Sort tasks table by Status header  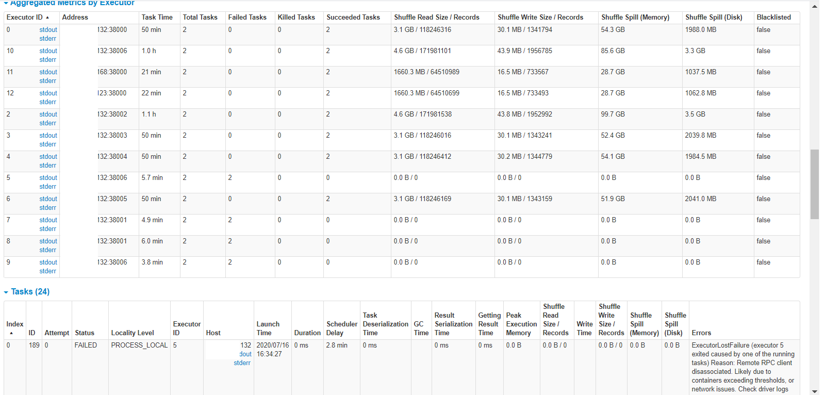tap(85, 333)
